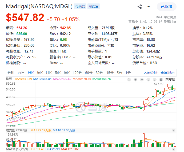The image size is (184, 152).
Task: Switch to the 1分 interval tab
Action: tap(128, 73)
